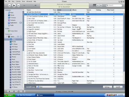Eject the connected iPod device
The height and width of the screenshot is (97, 129).
21,37
